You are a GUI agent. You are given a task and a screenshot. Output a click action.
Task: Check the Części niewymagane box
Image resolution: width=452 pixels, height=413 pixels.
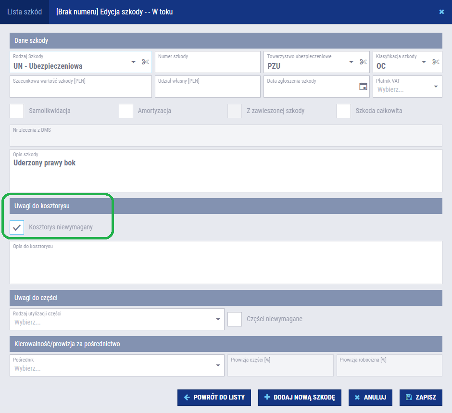[235, 319]
